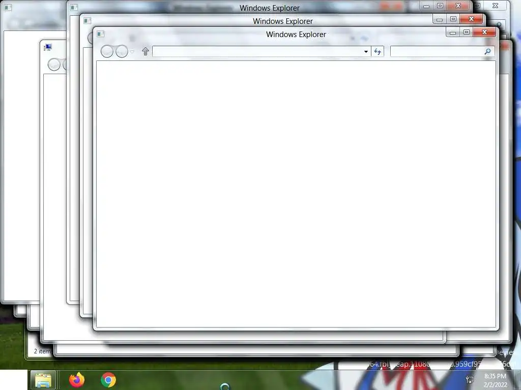Launch Google Chrome from the taskbar
The image size is (521, 390).
pyautogui.click(x=108, y=380)
